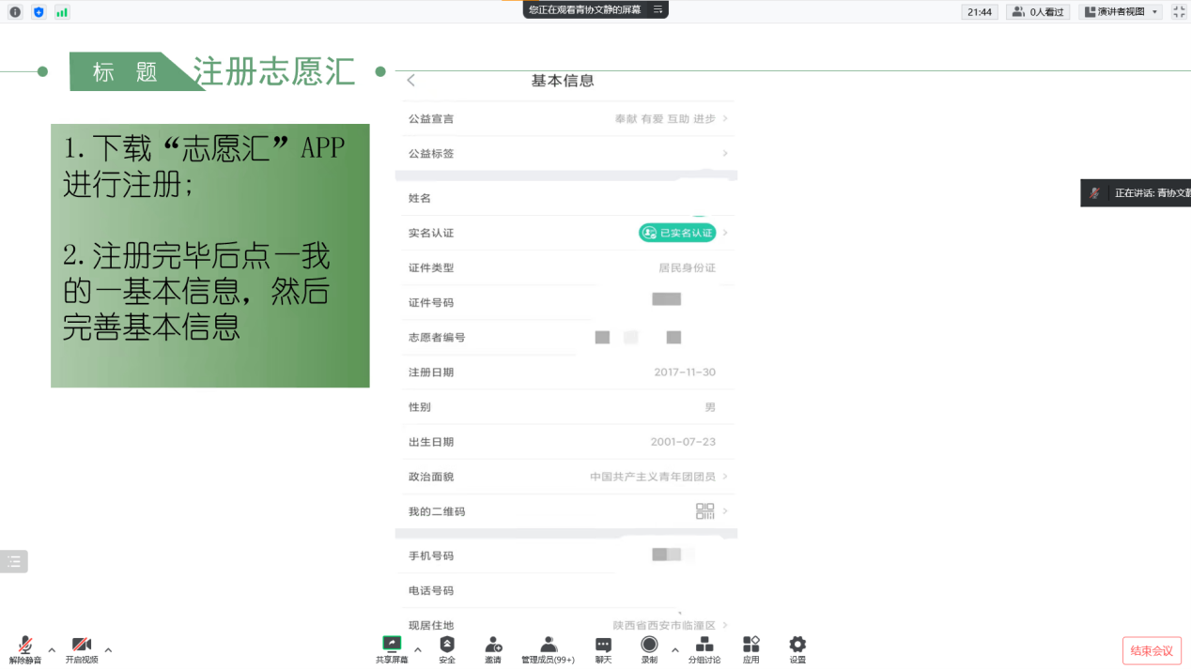
Task: Click 0人看过 viewers button
Action: pos(1038,11)
